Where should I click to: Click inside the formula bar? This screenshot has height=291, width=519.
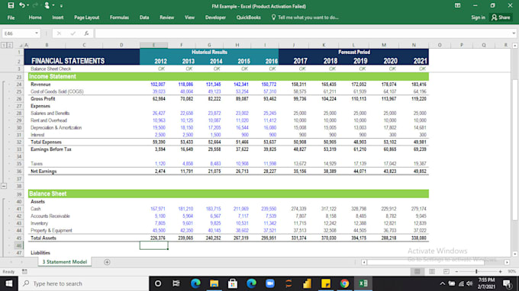(303, 34)
